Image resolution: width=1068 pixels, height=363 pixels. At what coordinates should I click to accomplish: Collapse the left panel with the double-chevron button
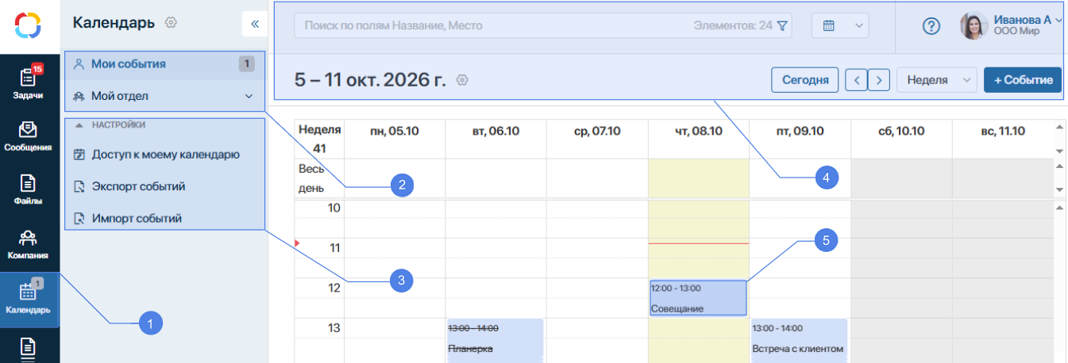(254, 24)
